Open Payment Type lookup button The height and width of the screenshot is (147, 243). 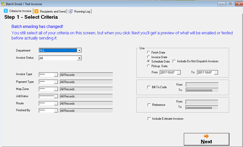pos(56,82)
